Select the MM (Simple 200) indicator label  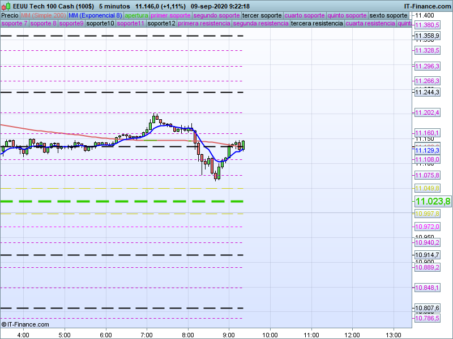(x=43, y=15)
